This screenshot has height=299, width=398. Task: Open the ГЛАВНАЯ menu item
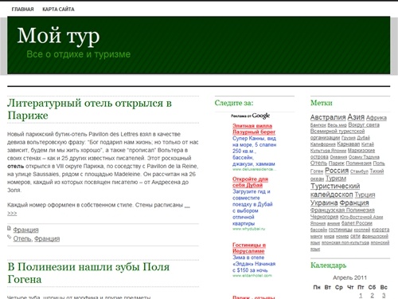22,10
